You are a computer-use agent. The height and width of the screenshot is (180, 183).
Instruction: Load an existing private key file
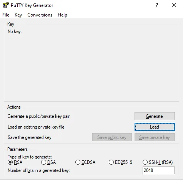[x=155, y=127]
